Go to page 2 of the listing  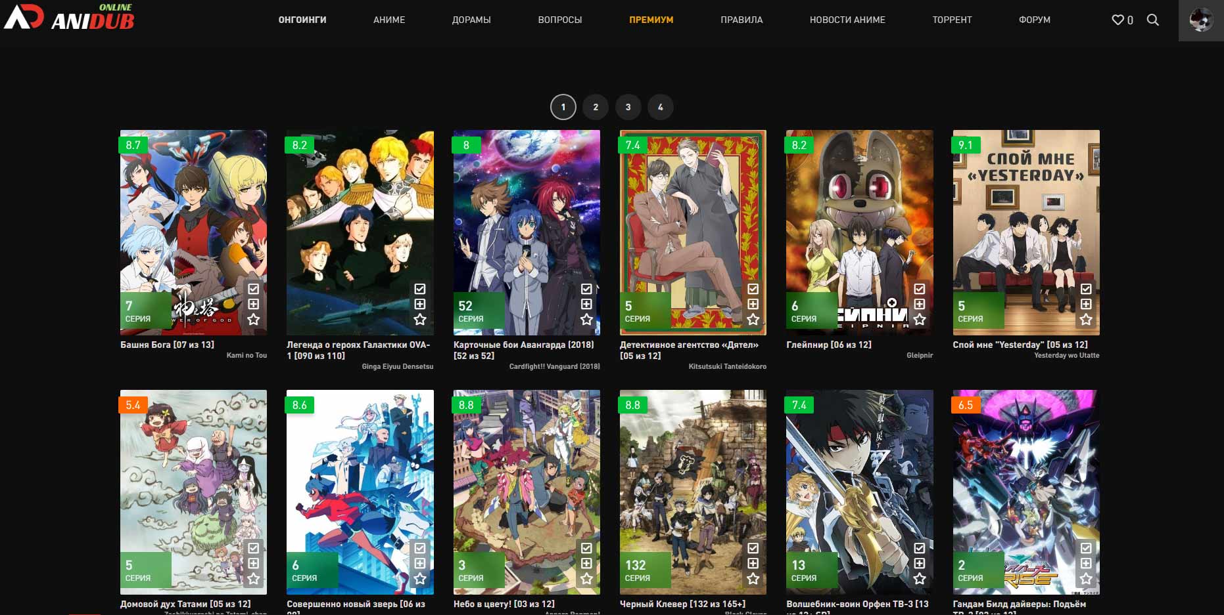(x=596, y=107)
